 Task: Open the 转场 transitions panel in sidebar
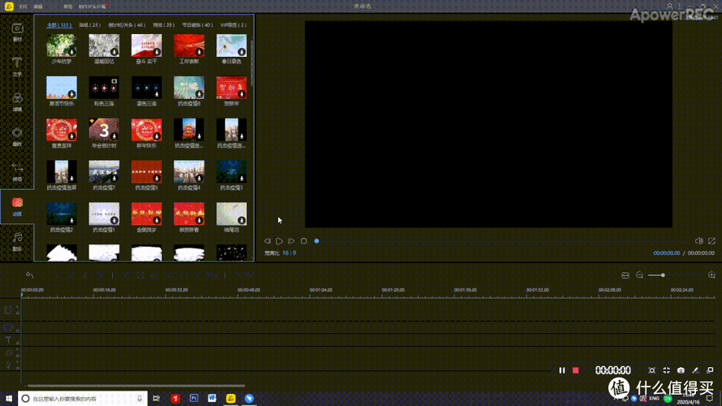pyautogui.click(x=16, y=171)
